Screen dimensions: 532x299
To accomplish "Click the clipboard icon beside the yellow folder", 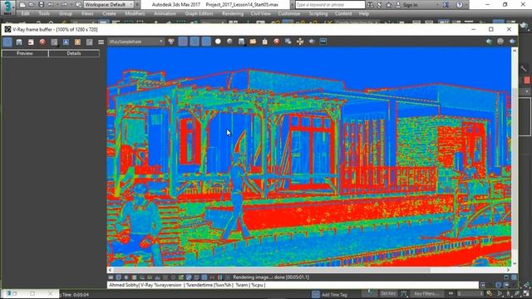I will (264, 42).
